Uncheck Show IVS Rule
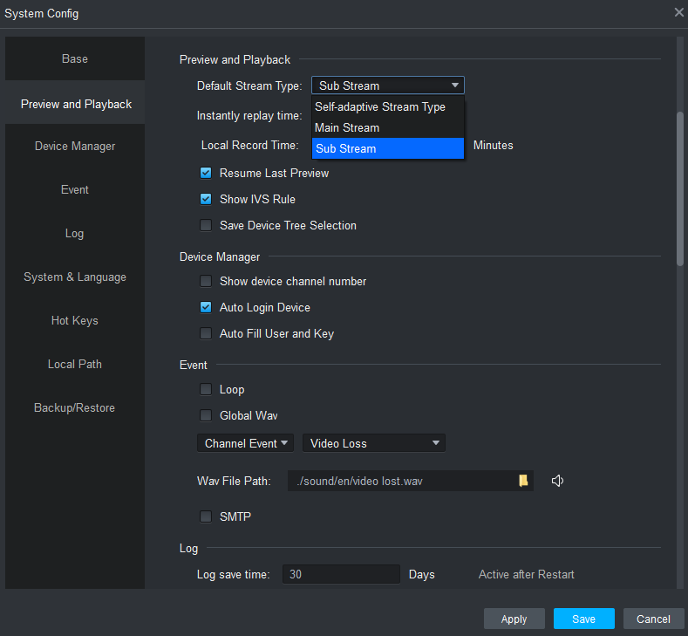 pos(206,199)
